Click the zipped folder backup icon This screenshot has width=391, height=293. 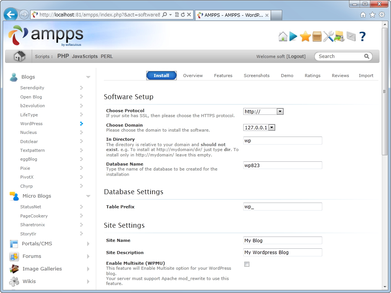(339, 37)
